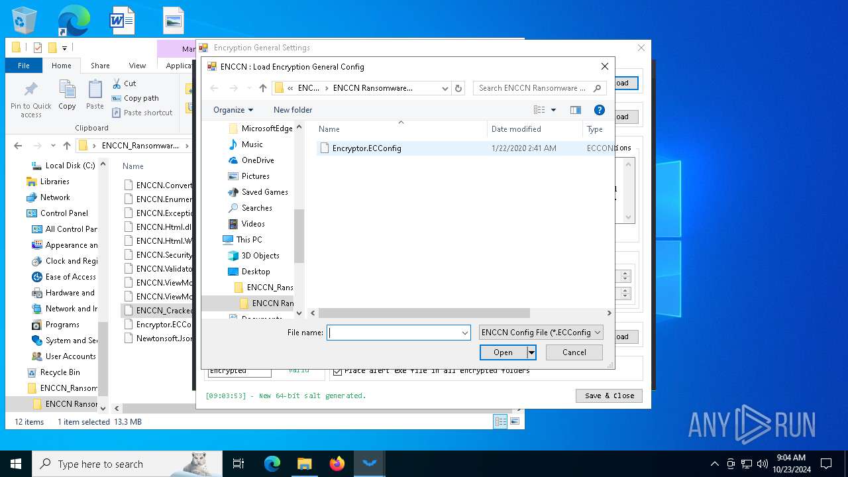Switch to the Home ribbon tab in Explorer
This screenshot has width=848, height=477.
[61, 66]
